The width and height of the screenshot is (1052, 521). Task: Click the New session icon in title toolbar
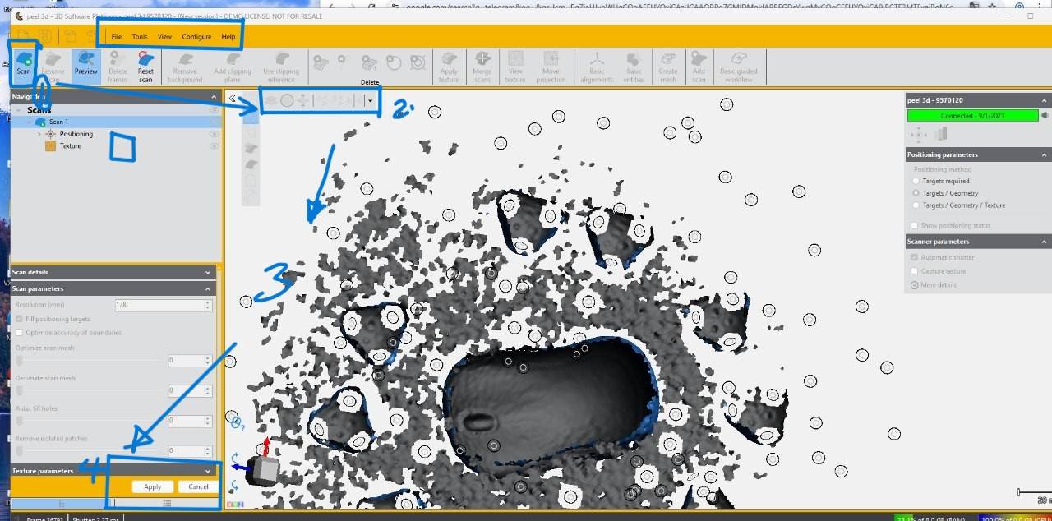point(23,36)
